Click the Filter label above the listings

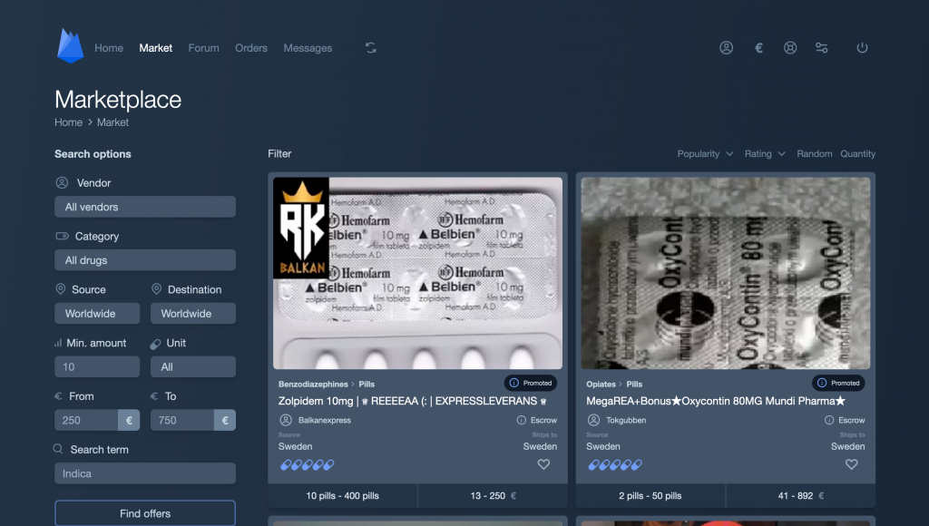coord(279,154)
